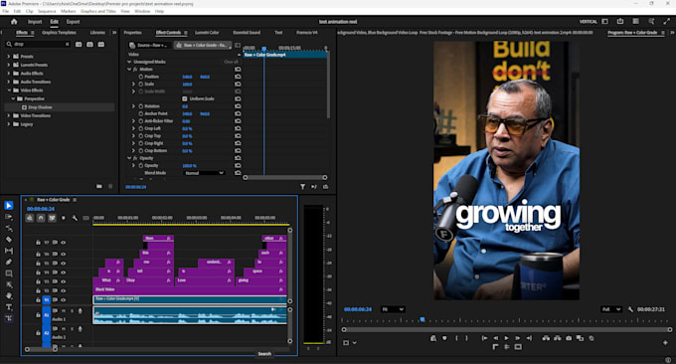The width and height of the screenshot is (676, 364).
Task: Hide the V1 track output eye
Action: (64, 299)
